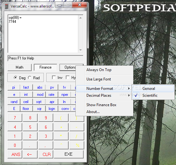The image size is (176, 165).
Task: Choose Show Finance Box menu entry
Action: 105,105
